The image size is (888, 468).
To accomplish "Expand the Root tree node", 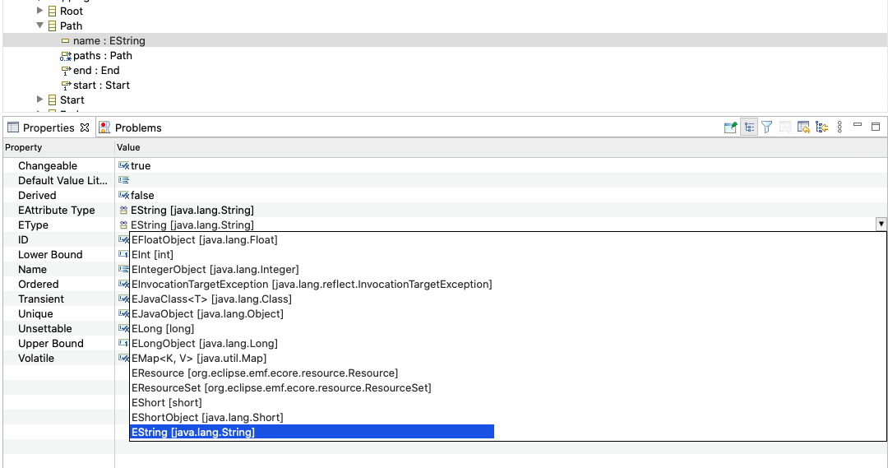I will coord(40,12).
